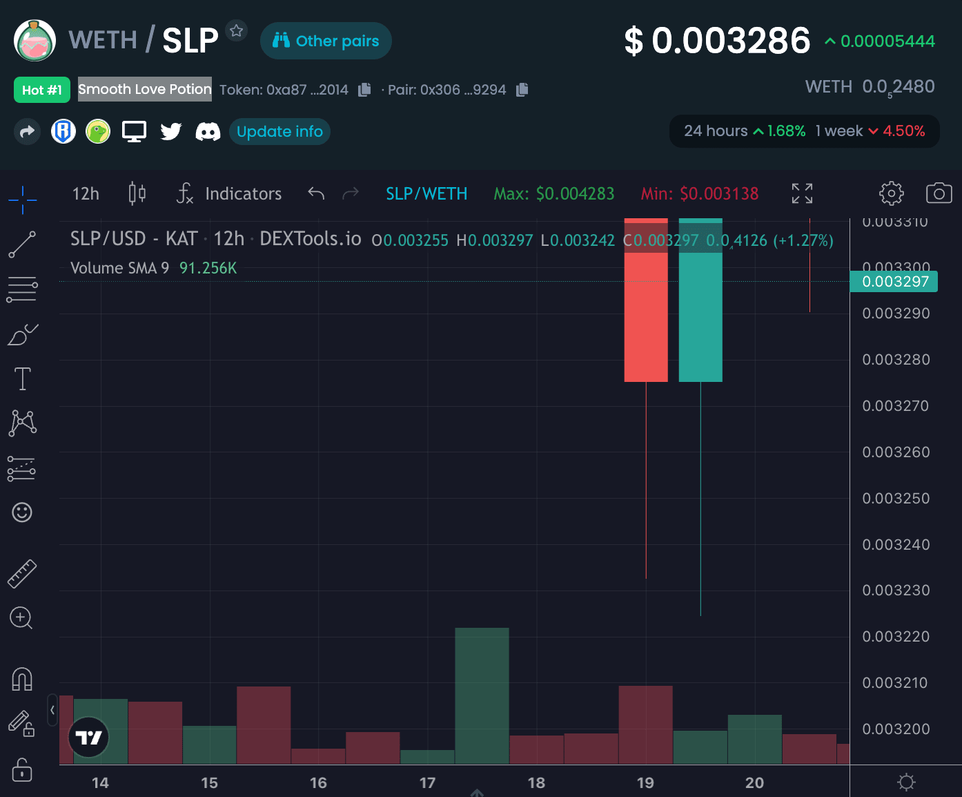Open the Twitter profile icon

[x=171, y=131]
